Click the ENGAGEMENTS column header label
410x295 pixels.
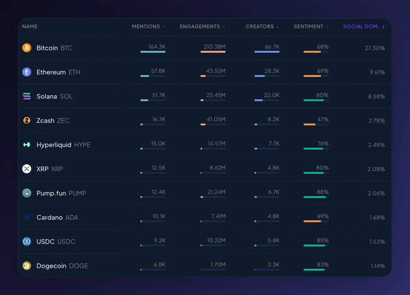[x=200, y=27]
